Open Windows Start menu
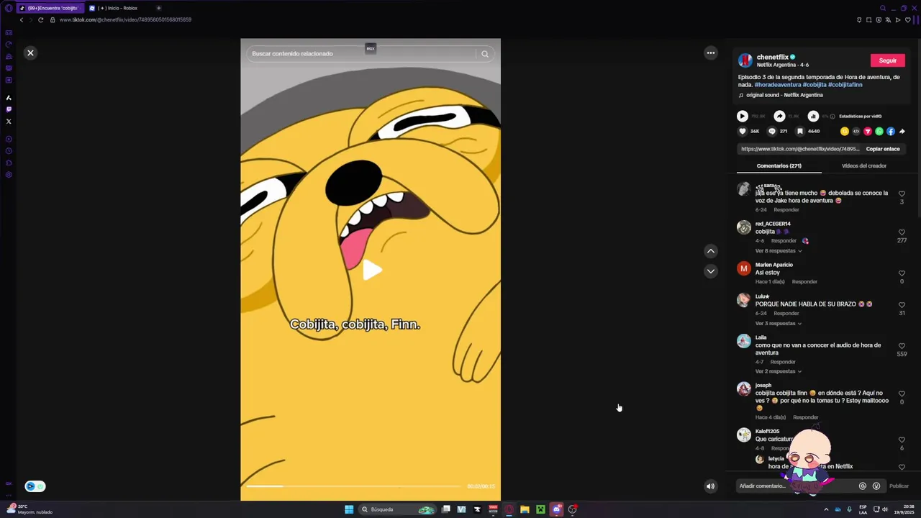This screenshot has height=518, width=921. (349, 509)
